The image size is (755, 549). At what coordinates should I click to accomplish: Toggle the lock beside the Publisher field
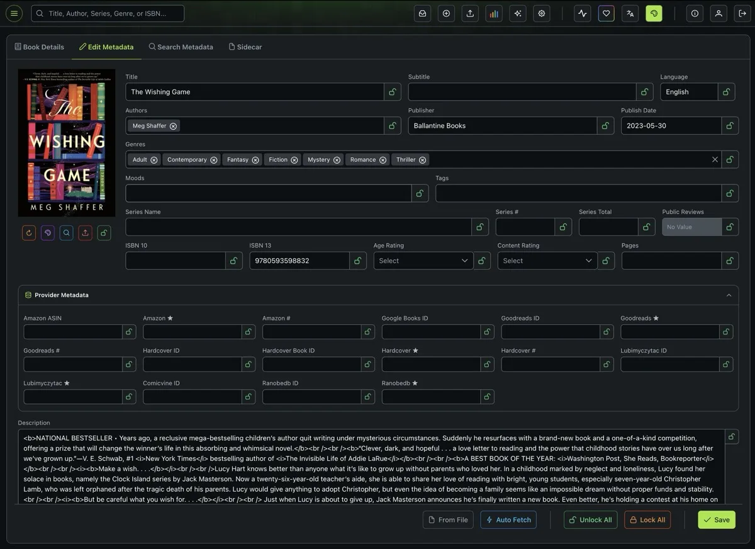point(605,126)
